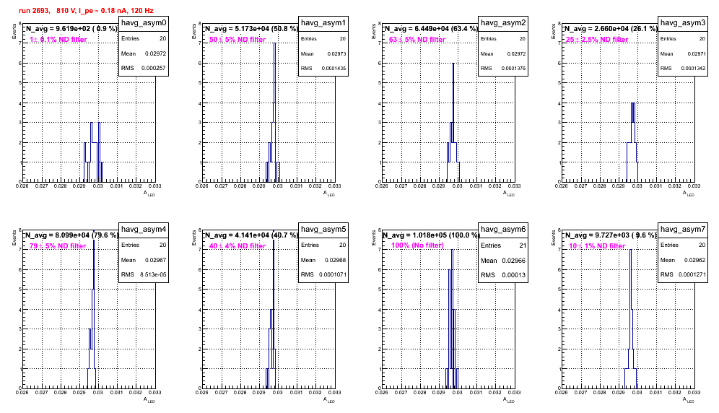Click the N_avg = 5.173e+04 label

coord(250,28)
